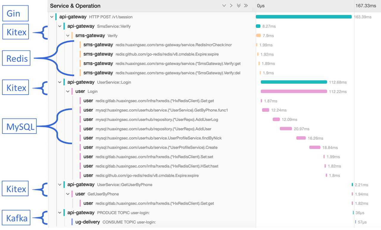Viewport: 381px width, 230px height.
Task: Collapse the api-gateway UserService::GetUserByPhone span
Action: point(60,185)
